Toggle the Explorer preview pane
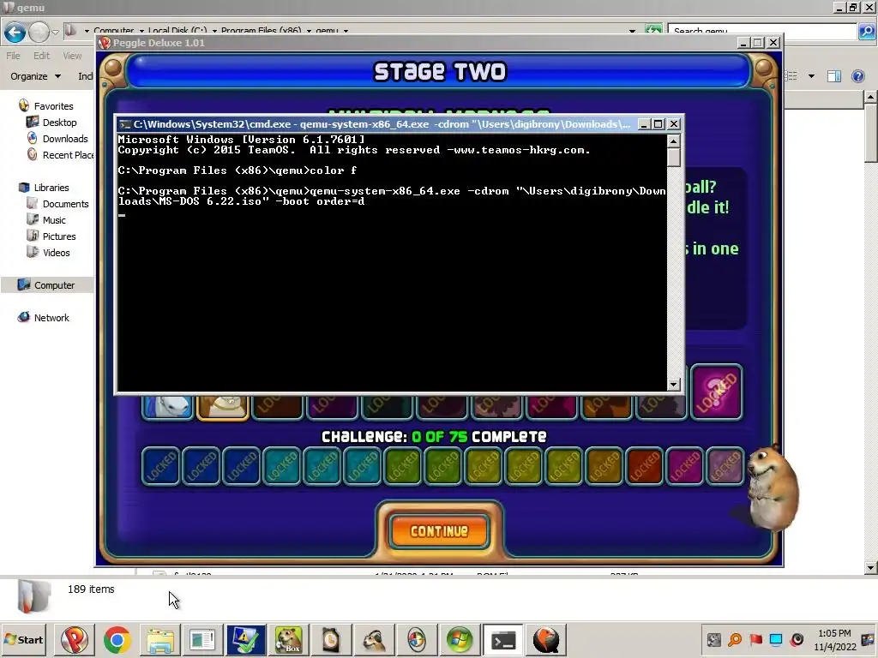878x658 pixels. coord(834,76)
